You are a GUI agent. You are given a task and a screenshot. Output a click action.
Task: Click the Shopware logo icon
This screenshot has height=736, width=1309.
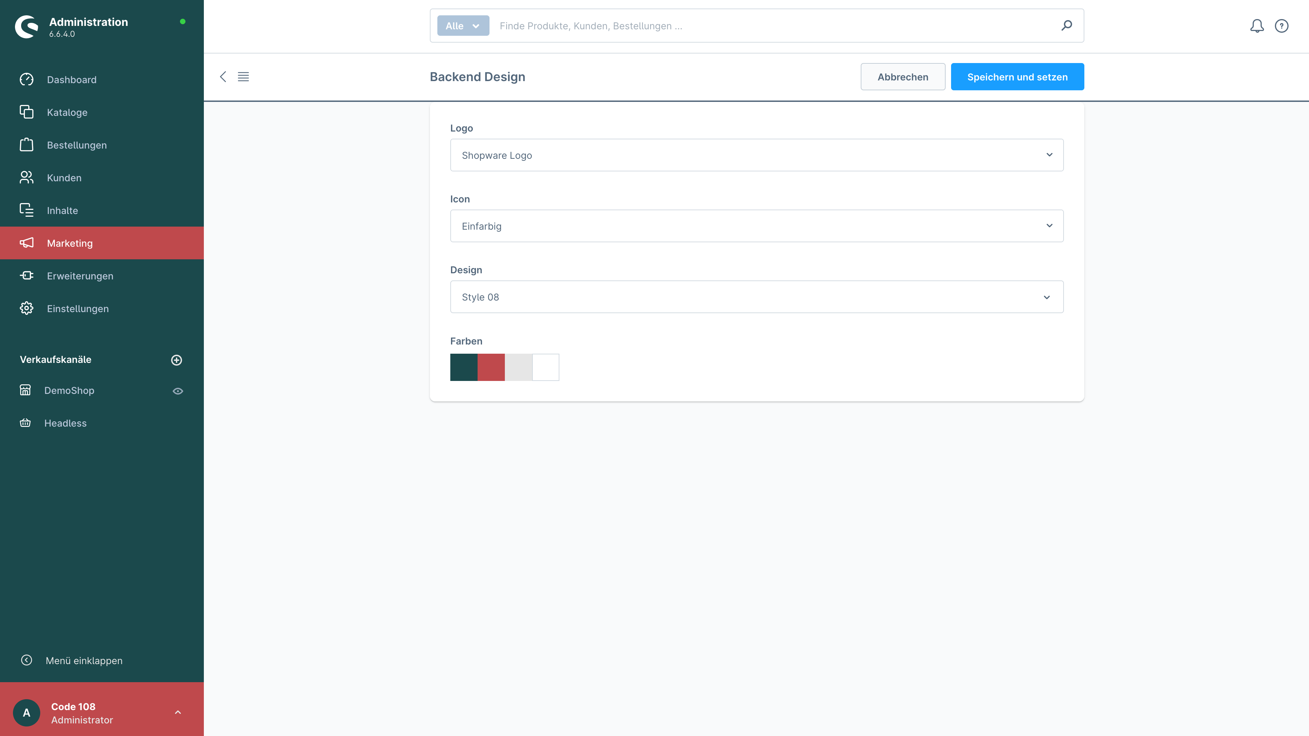pyautogui.click(x=27, y=27)
